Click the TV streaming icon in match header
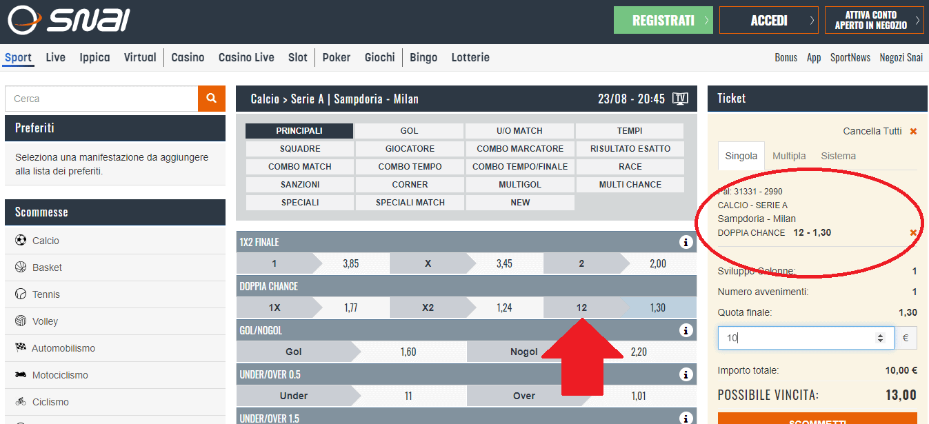This screenshot has width=929, height=424. point(680,99)
